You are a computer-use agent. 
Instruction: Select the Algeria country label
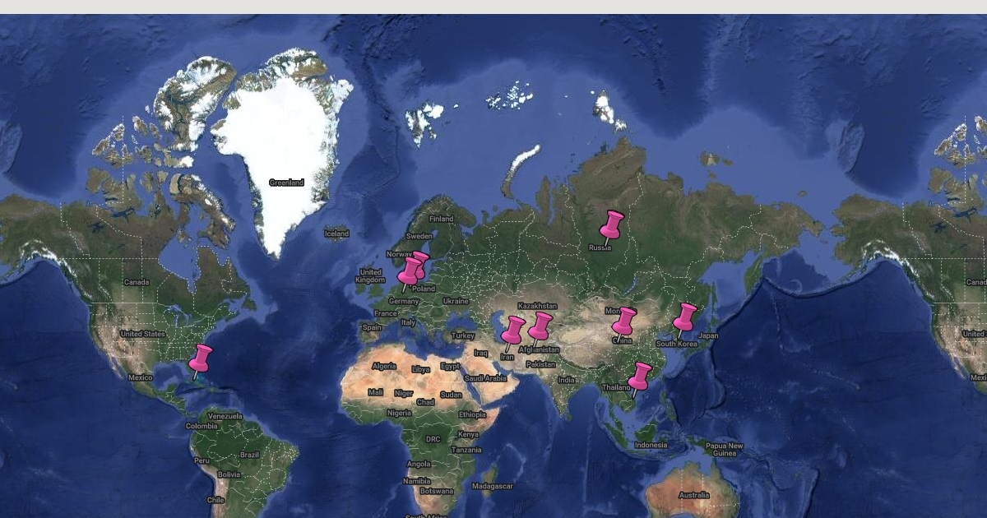[384, 366]
